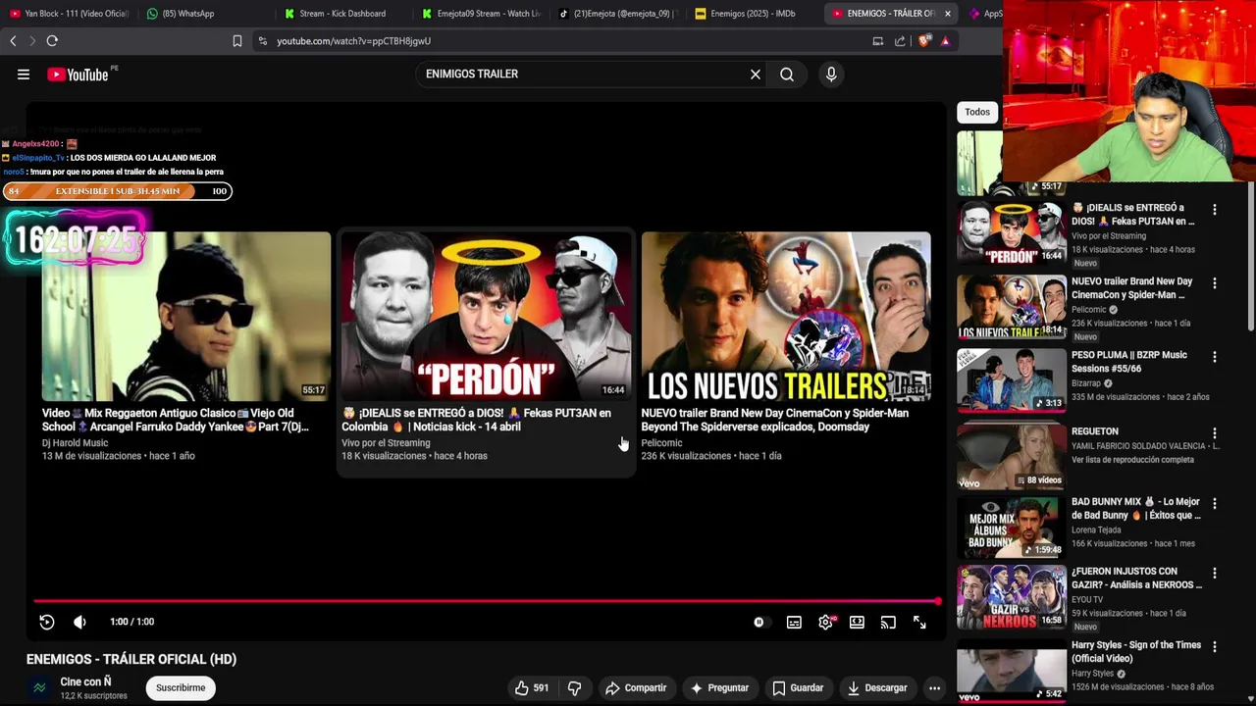Clear the search box with X
The height and width of the screenshot is (706, 1256).
756,75
